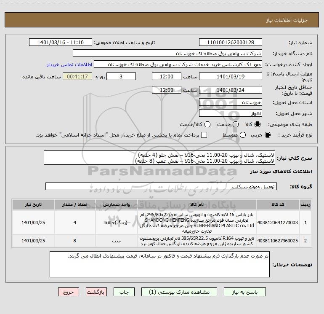The height and width of the screenshot is (314, 324).
Task: Click the buyer organization name field
Action: click(x=167, y=54)
